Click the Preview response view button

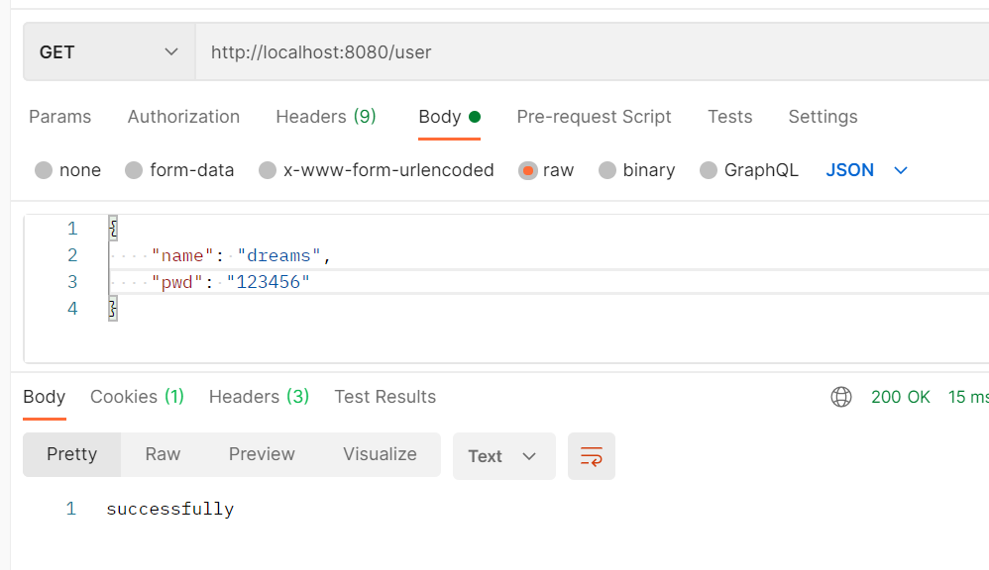(x=262, y=454)
